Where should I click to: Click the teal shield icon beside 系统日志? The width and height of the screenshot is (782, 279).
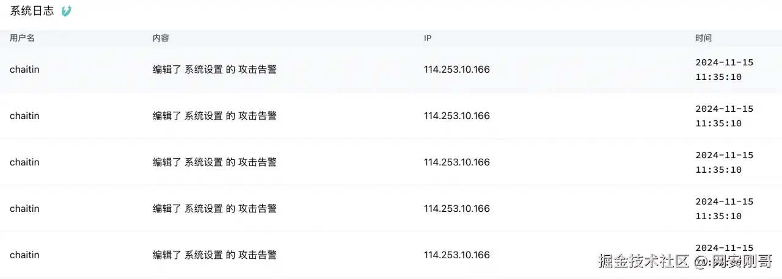67,11
